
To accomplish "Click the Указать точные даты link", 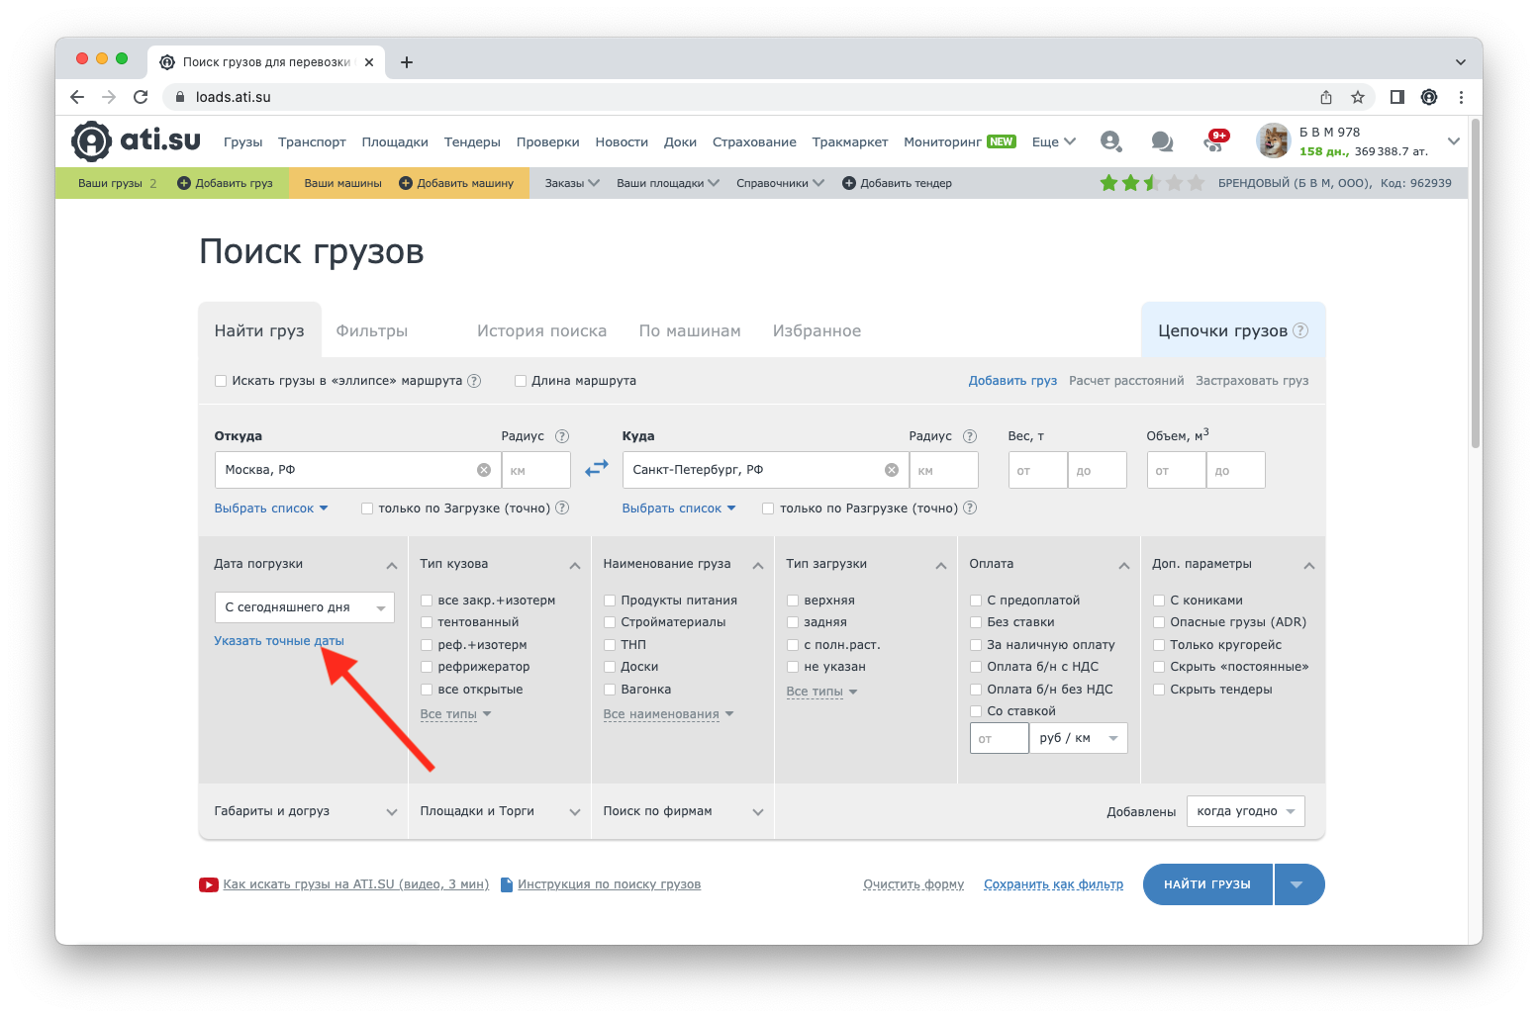I will [279, 641].
